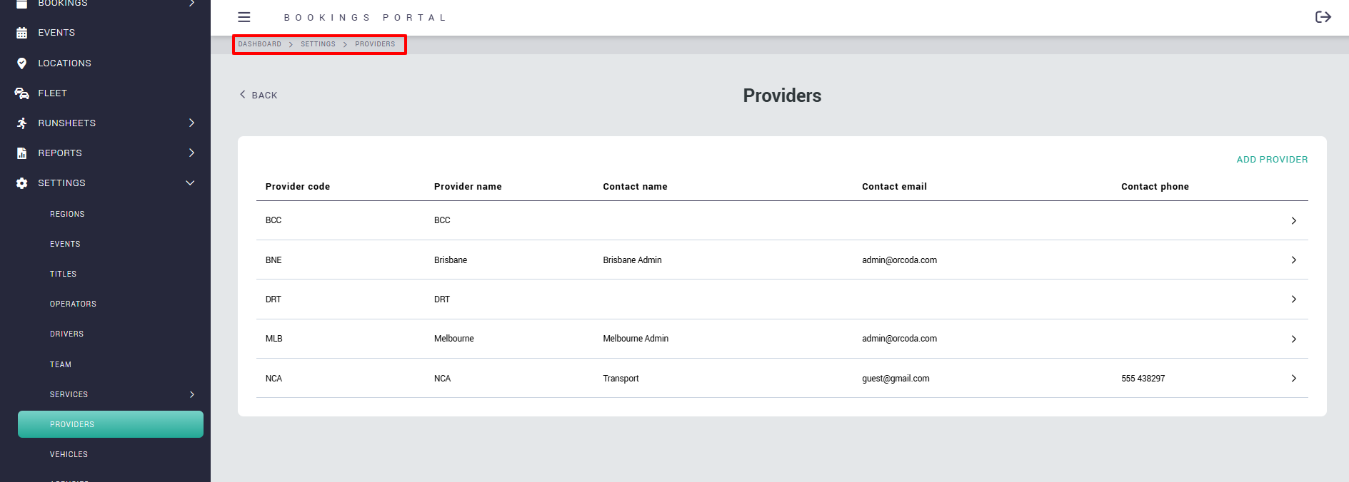
Task: Open the Regions settings item
Action: point(67,214)
